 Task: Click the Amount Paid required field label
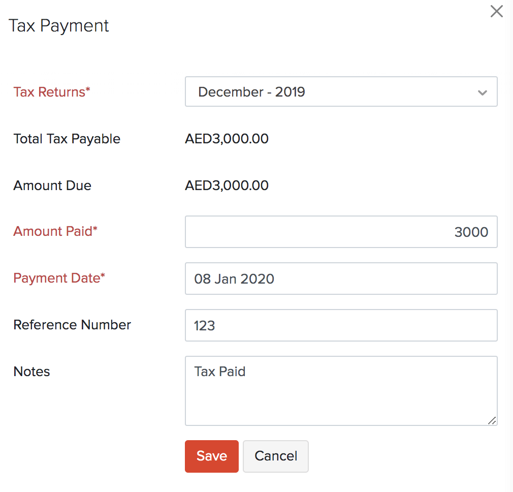click(55, 231)
